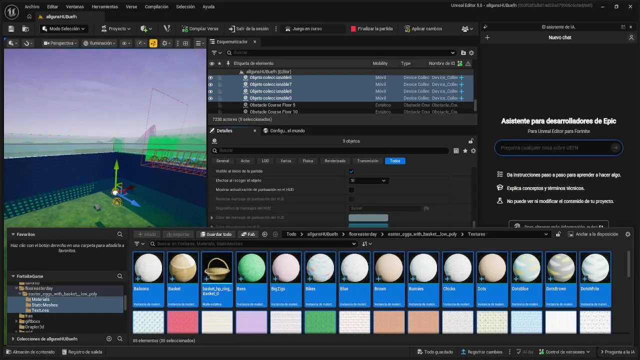Select the Bunnies material thumbnail
Viewport: 640px width, 360px height.
coord(423,279)
